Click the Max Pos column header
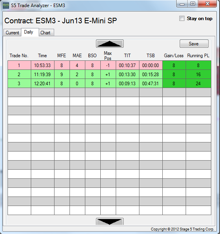220x234 pixels. click(x=108, y=56)
